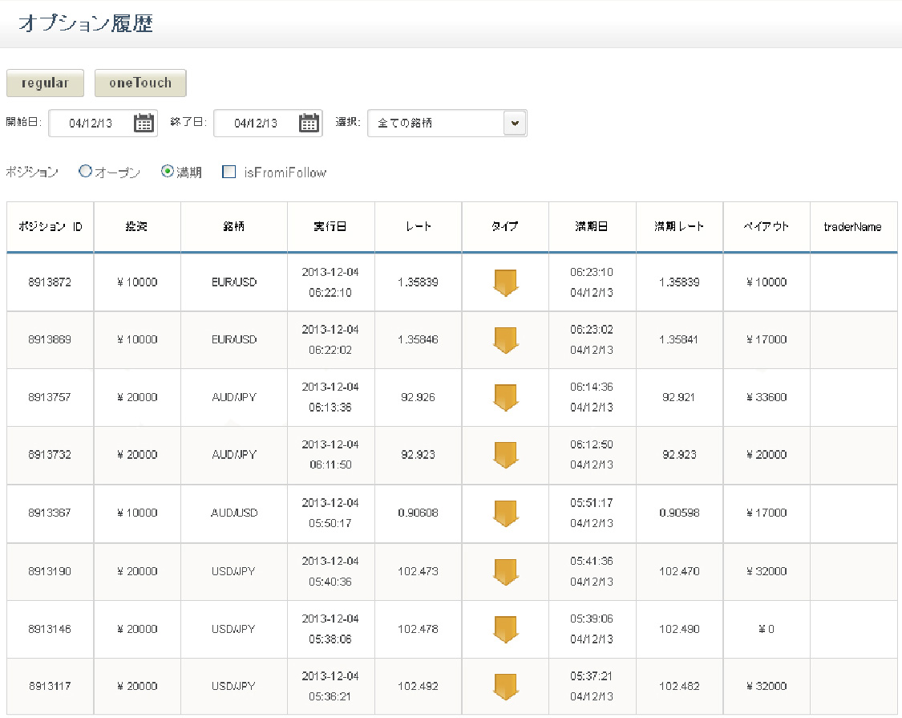The width and height of the screenshot is (902, 718).
Task: Select position ID 8913190 cell
Action: click(50, 571)
